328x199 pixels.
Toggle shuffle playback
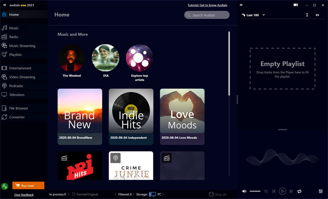coord(266,191)
